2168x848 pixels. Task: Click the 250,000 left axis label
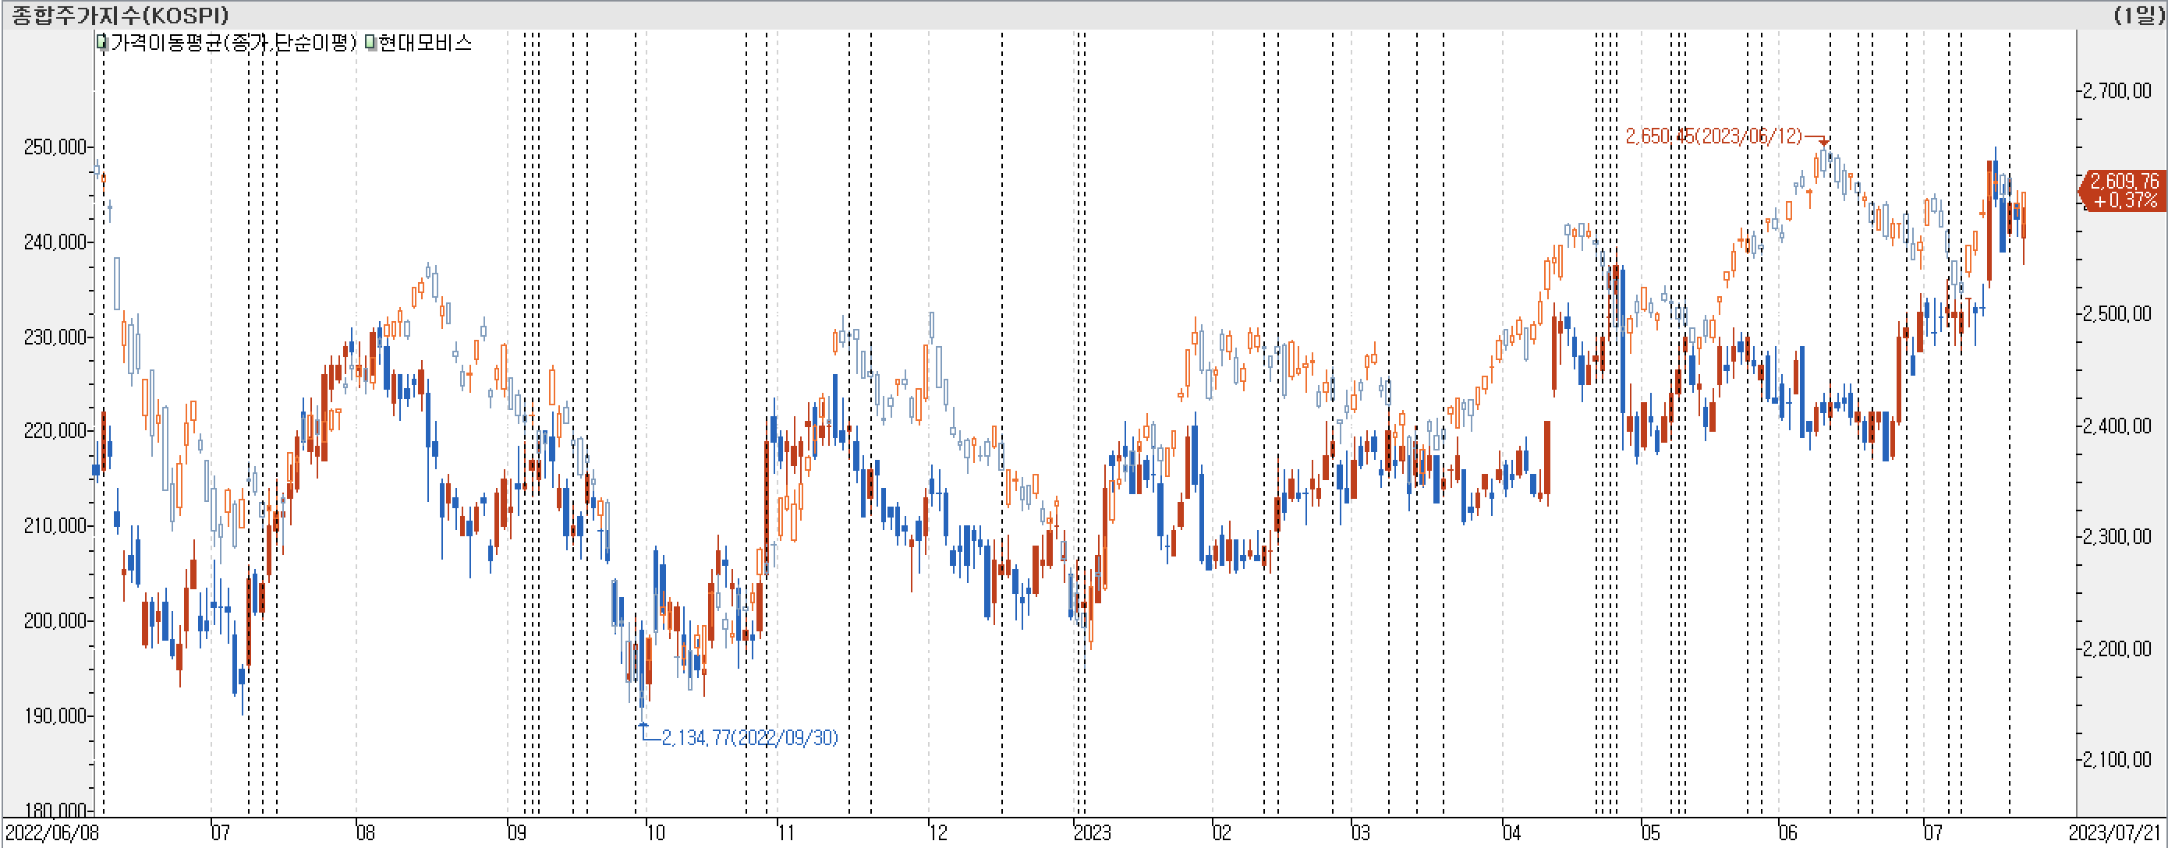coord(55,147)
